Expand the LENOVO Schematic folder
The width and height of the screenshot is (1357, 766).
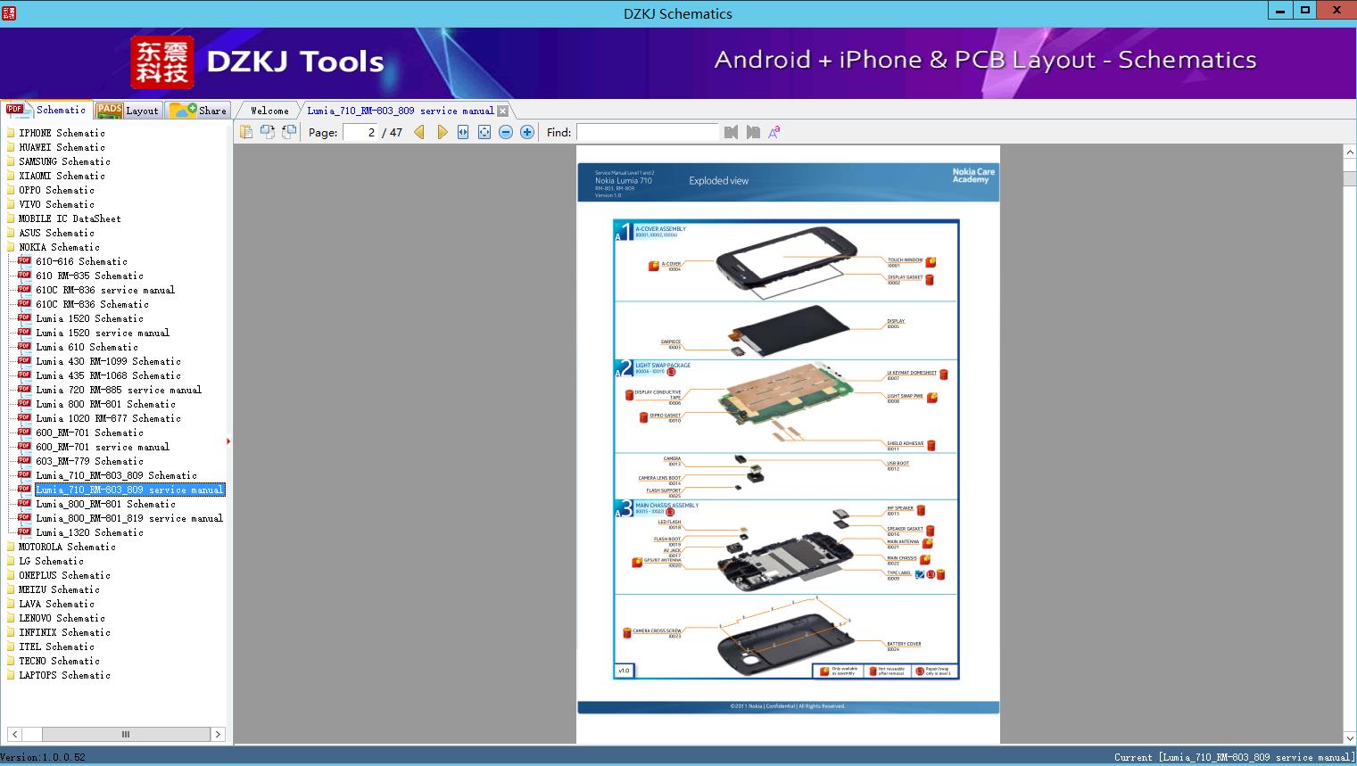pyautogui.click(x=62, y=618)
